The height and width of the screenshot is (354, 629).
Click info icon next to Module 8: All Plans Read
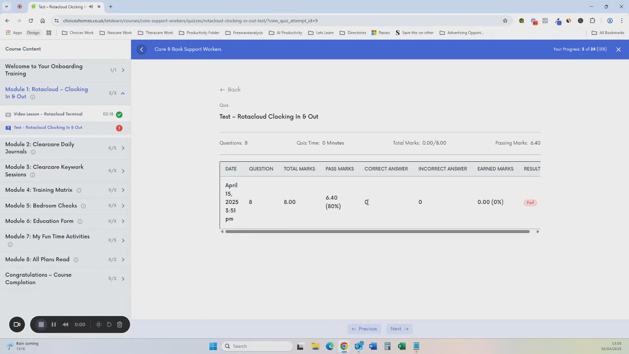[x=76, y=260]
